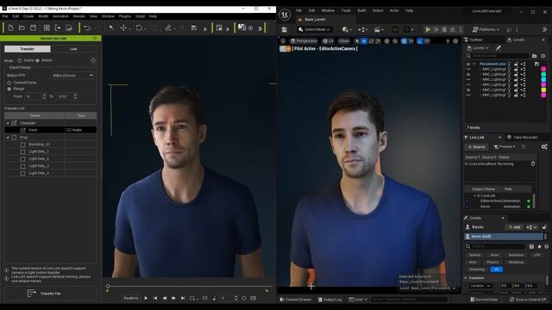The height and width of the screenshot is (310, 552).
Task: Click viewport translate gizmo icon in Unreal
Action: coord(364,41)
